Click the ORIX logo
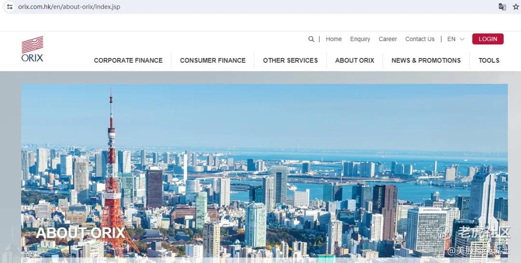Screen dimensions: 521x263 tap(32, 49)
